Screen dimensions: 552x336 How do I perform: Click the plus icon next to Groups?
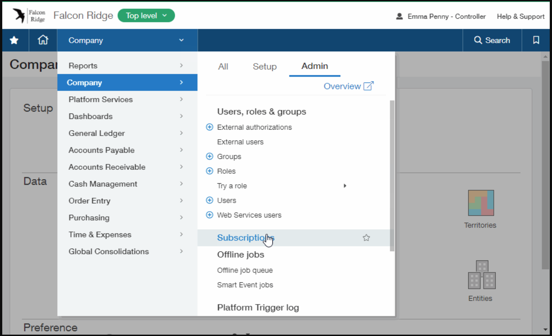209,156
